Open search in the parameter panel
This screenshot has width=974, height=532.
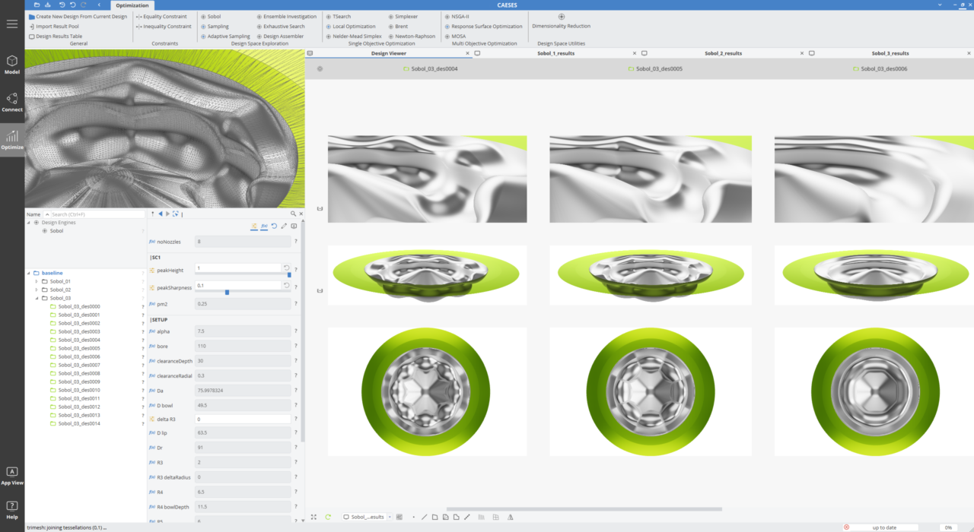pyautogui.click(x=292, y=214)
